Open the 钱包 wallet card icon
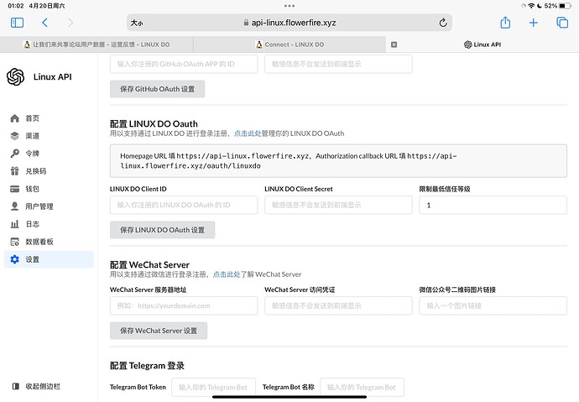579x402 pixels. (x=15, y=189)
